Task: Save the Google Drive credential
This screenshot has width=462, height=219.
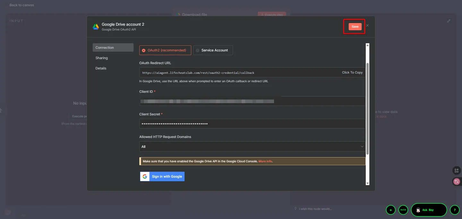Action: [355, 27]
